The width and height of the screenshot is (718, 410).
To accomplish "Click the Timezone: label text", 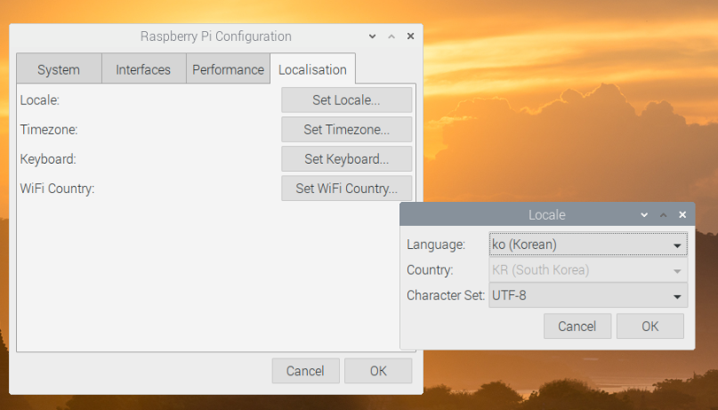I will pos(49,130).
